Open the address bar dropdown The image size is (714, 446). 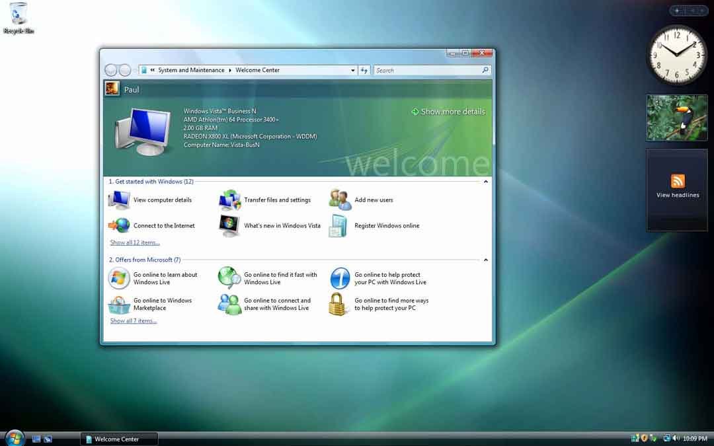pos(352,70)
